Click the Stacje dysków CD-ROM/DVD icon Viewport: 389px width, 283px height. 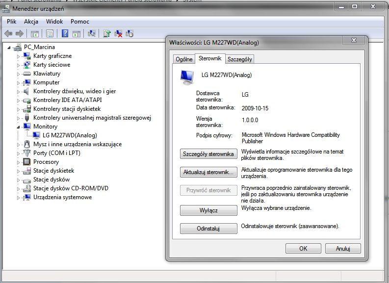point(27,188)
